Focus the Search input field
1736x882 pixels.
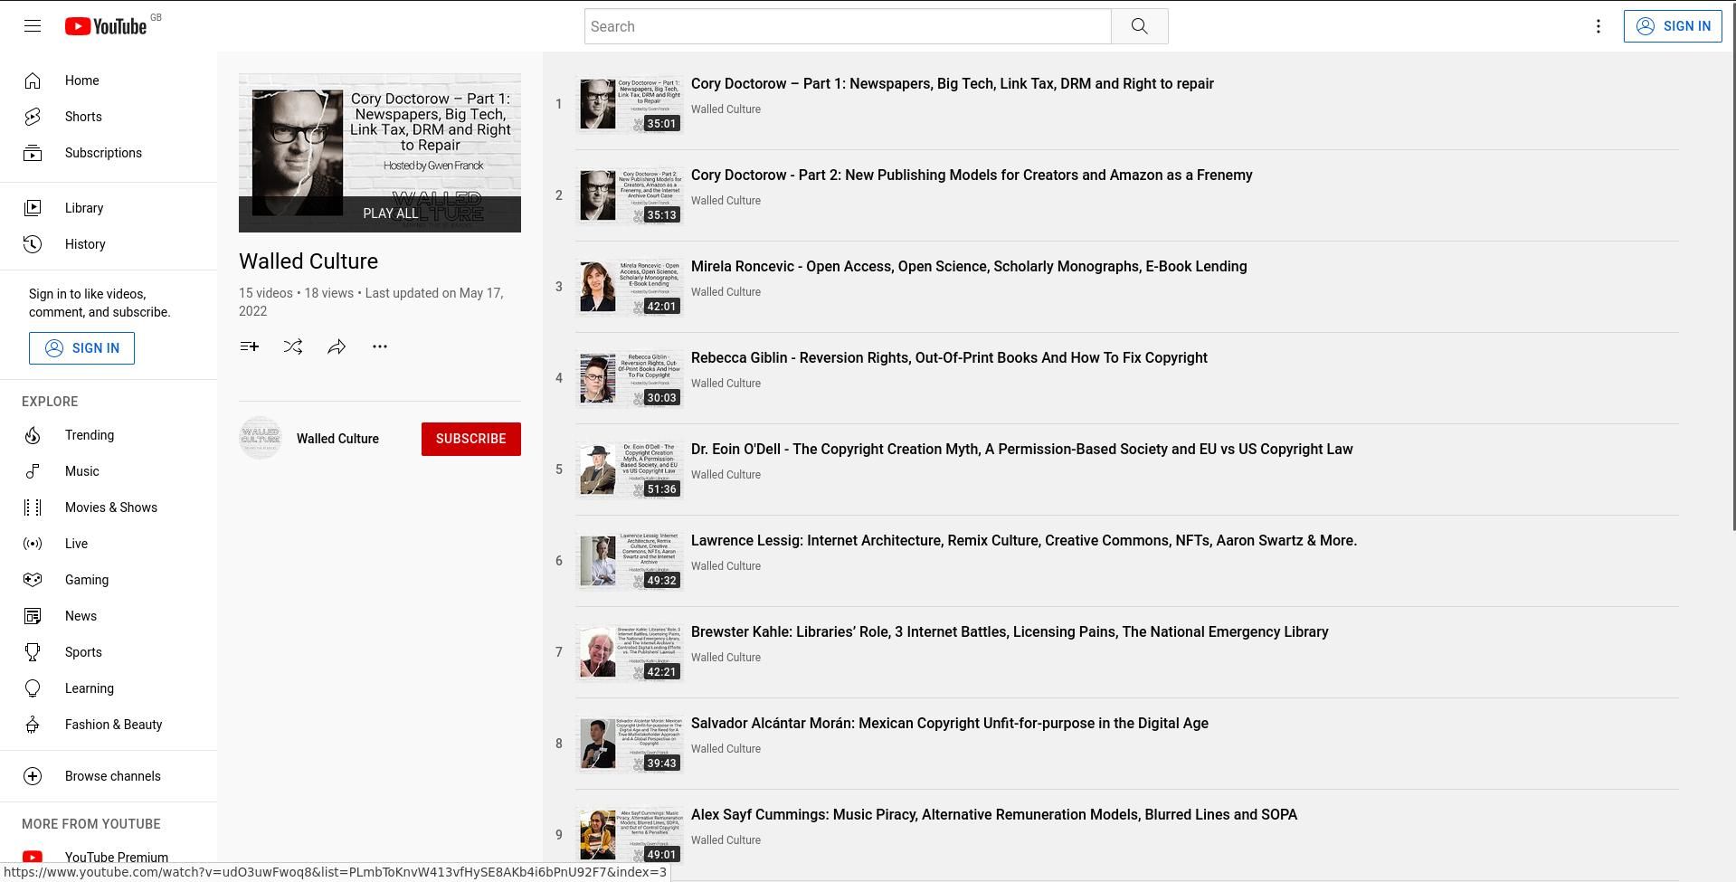(848, 26)
